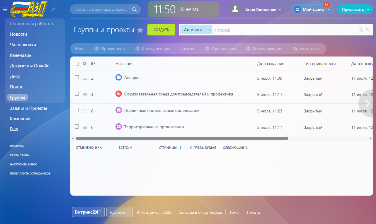Go to the СЛЕДУЮЩАЯ page
The image size is (376, 224).
tap(235, 148)
